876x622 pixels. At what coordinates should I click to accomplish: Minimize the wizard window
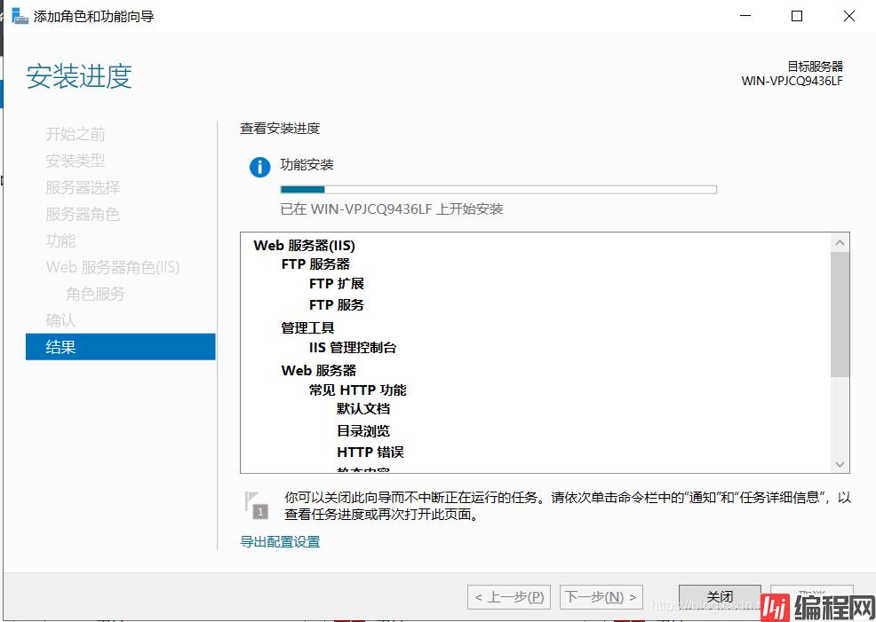[746, 16]
